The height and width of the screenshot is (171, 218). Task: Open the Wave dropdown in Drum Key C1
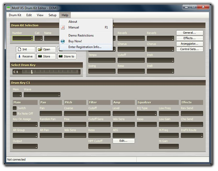(42, 95)
